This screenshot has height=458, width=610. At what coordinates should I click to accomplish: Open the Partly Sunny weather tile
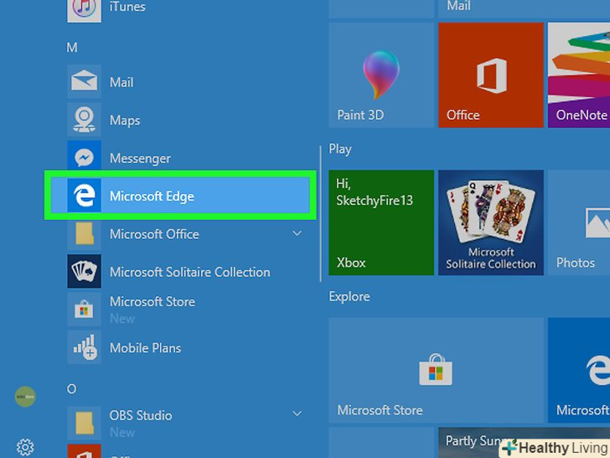pyautogui.click(x=524, y=443)
